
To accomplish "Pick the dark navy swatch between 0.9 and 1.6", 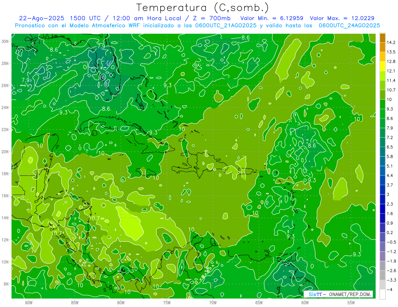I will [382, 218].
